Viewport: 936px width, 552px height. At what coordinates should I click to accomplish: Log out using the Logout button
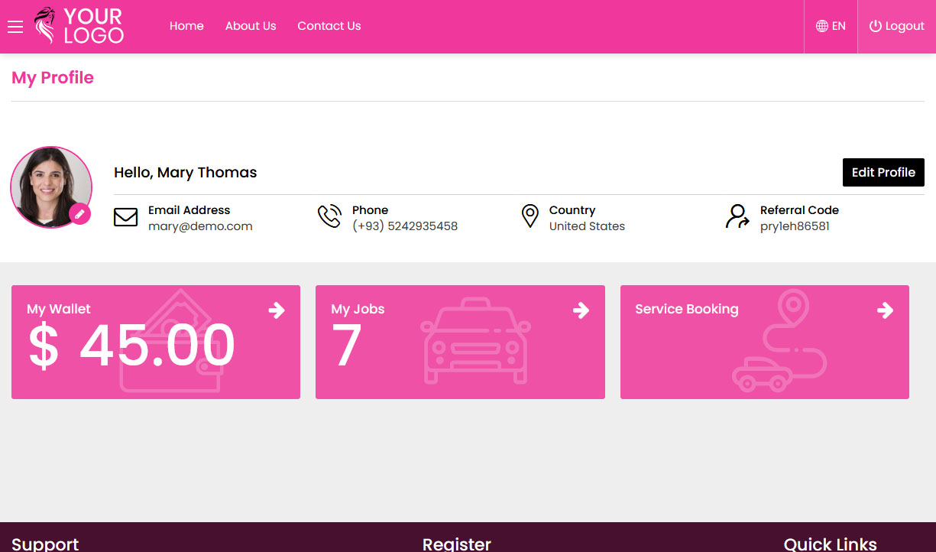(x=897, y=27)
